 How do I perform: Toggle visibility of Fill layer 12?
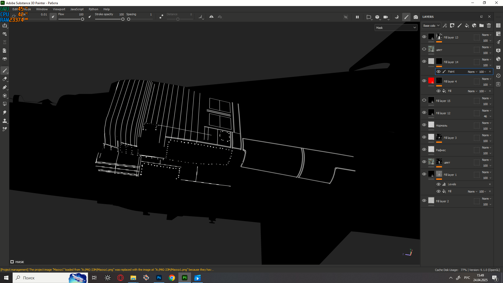424,112
